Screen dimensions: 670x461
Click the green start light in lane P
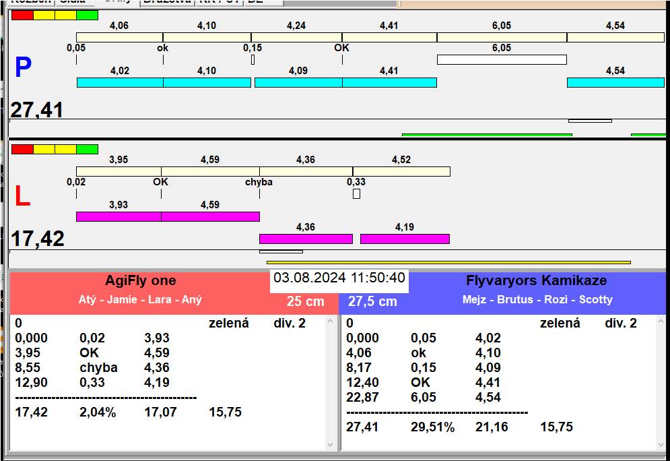tap(87, 15)
